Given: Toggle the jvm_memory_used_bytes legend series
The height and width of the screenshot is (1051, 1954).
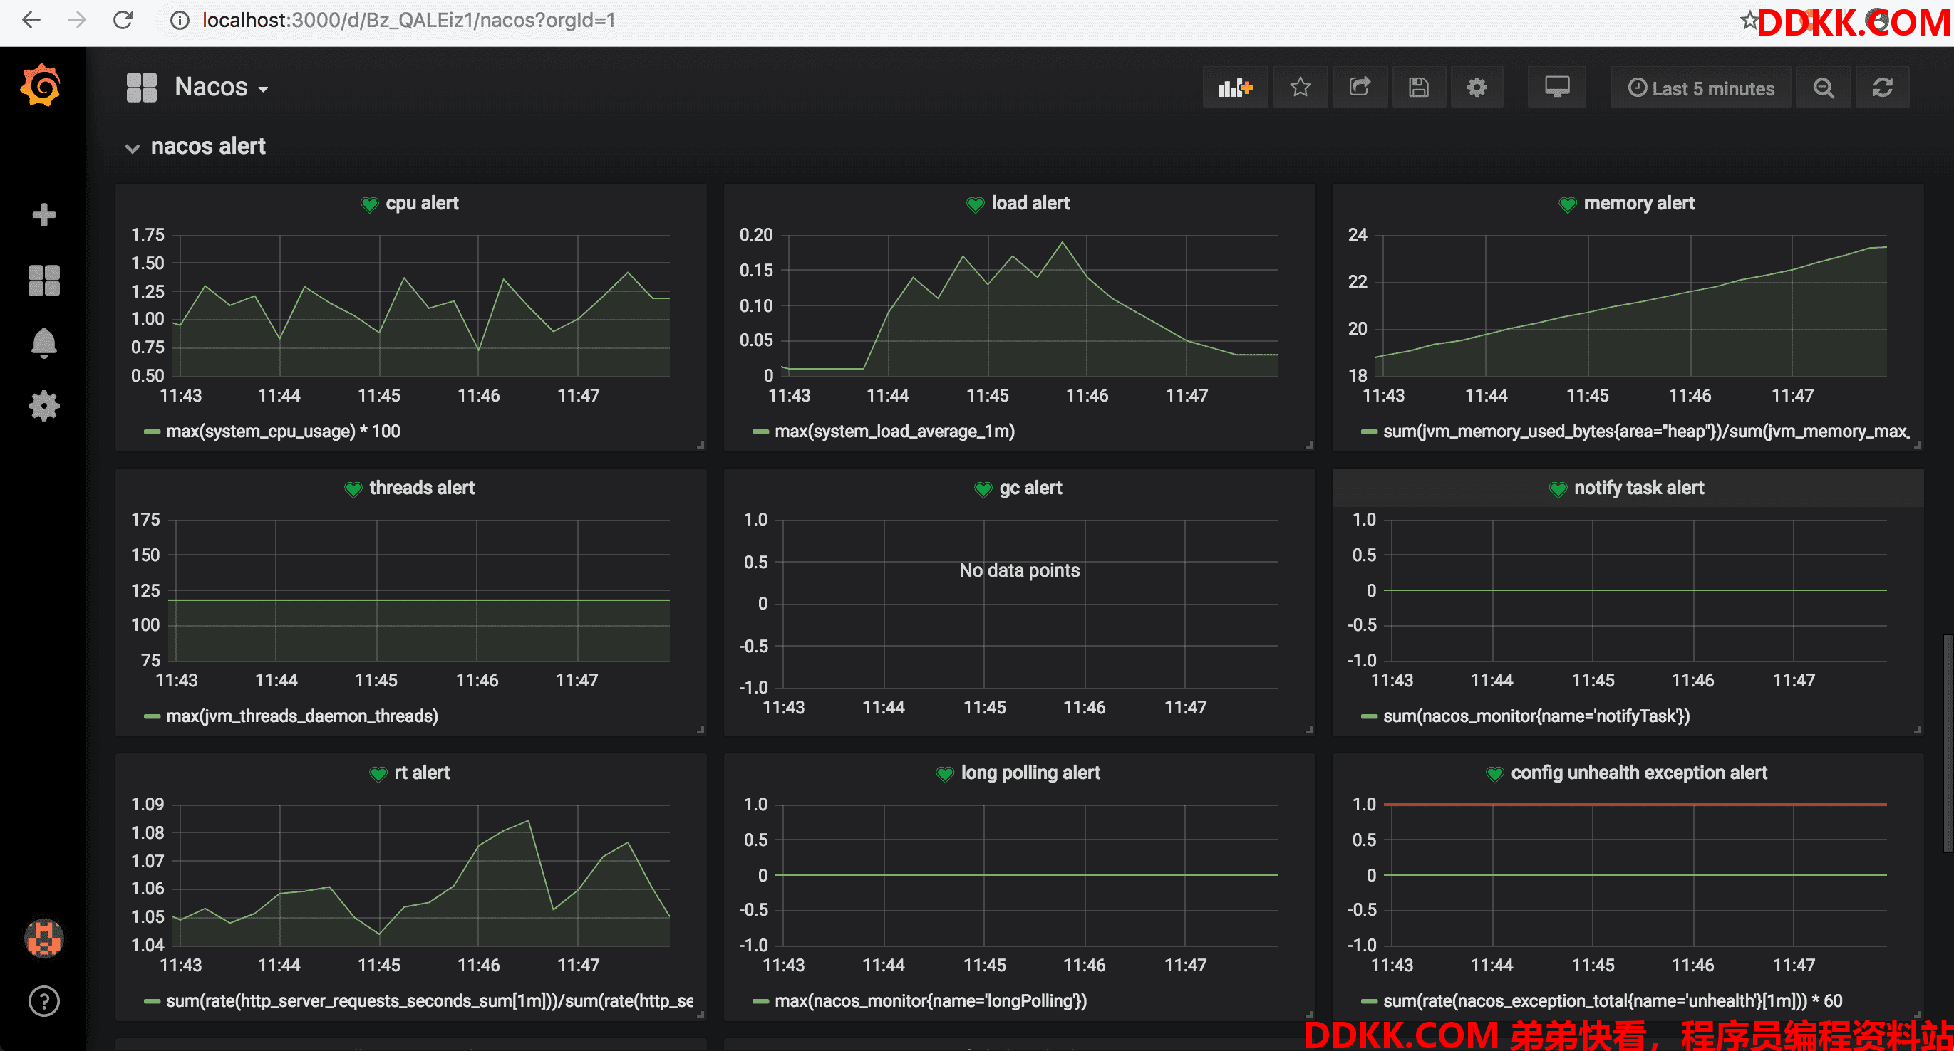Looking at the screenshot, I should [x=1646, y=432].
